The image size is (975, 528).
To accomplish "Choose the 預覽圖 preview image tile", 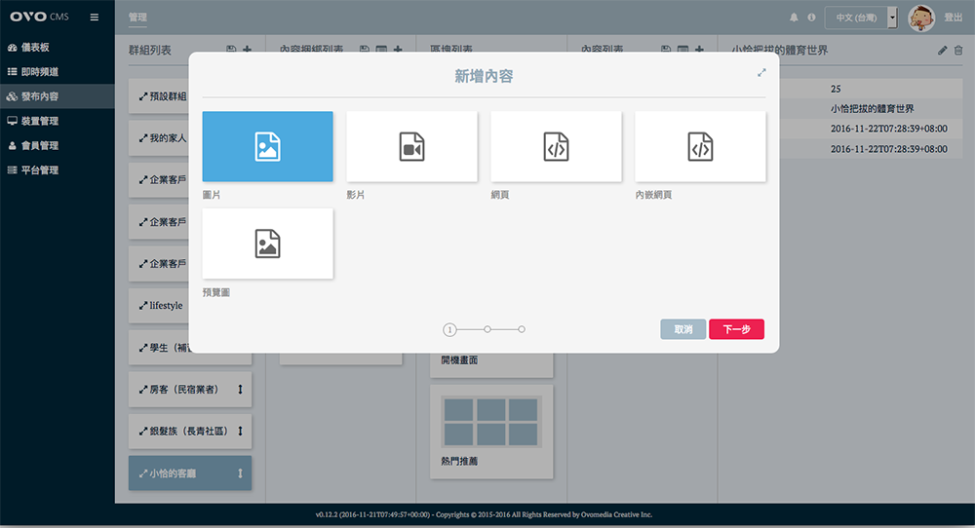I will tap(267, 244).
